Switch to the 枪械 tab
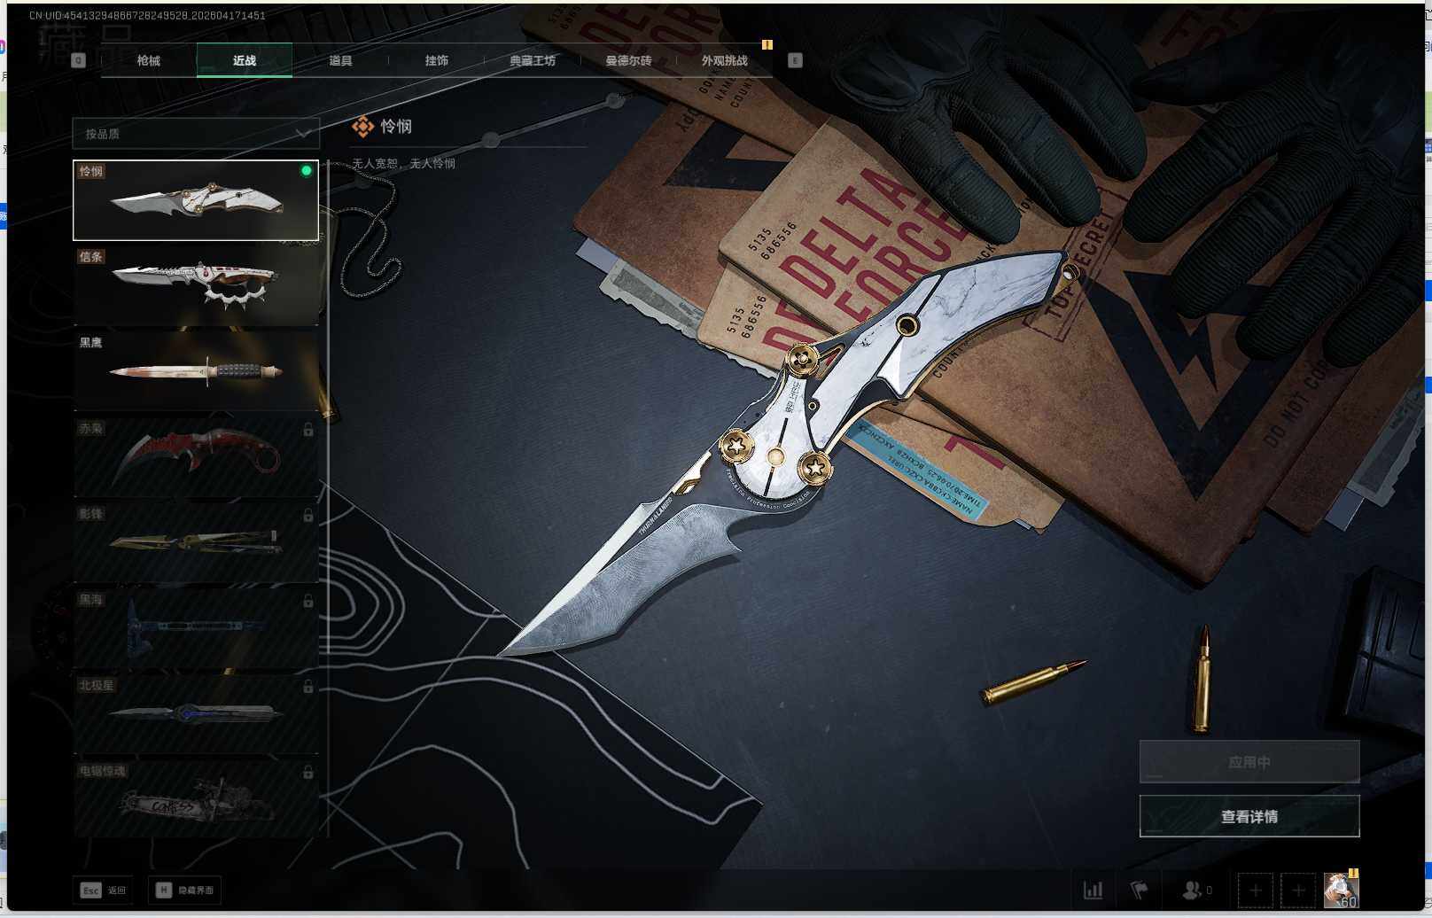 [x=149, y=60]
